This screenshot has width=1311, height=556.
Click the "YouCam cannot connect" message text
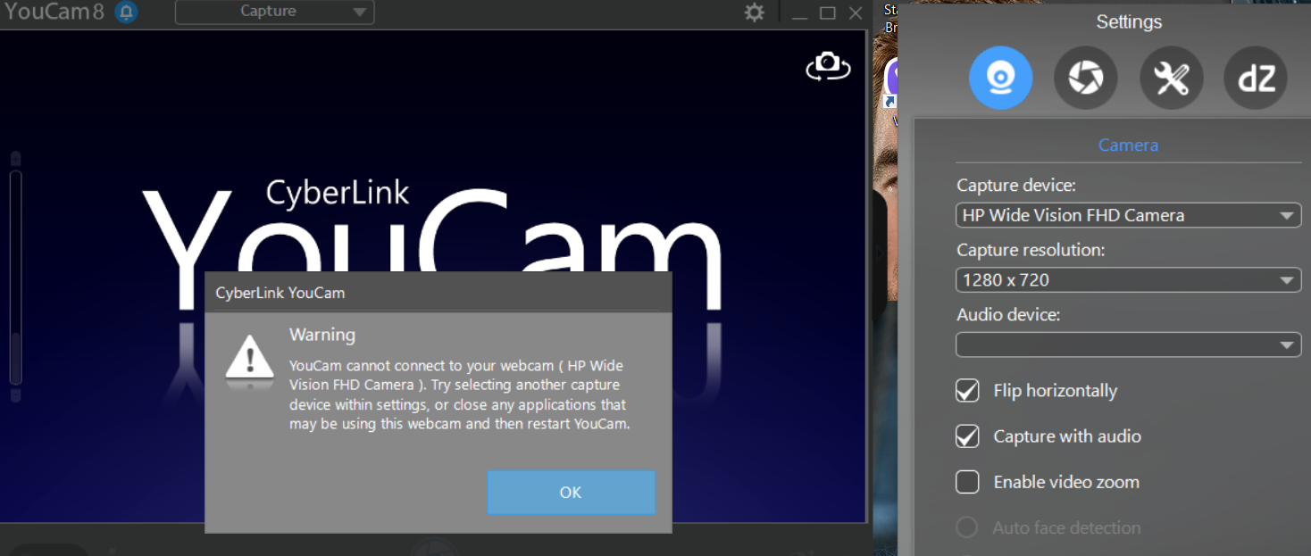coord(461,394)
